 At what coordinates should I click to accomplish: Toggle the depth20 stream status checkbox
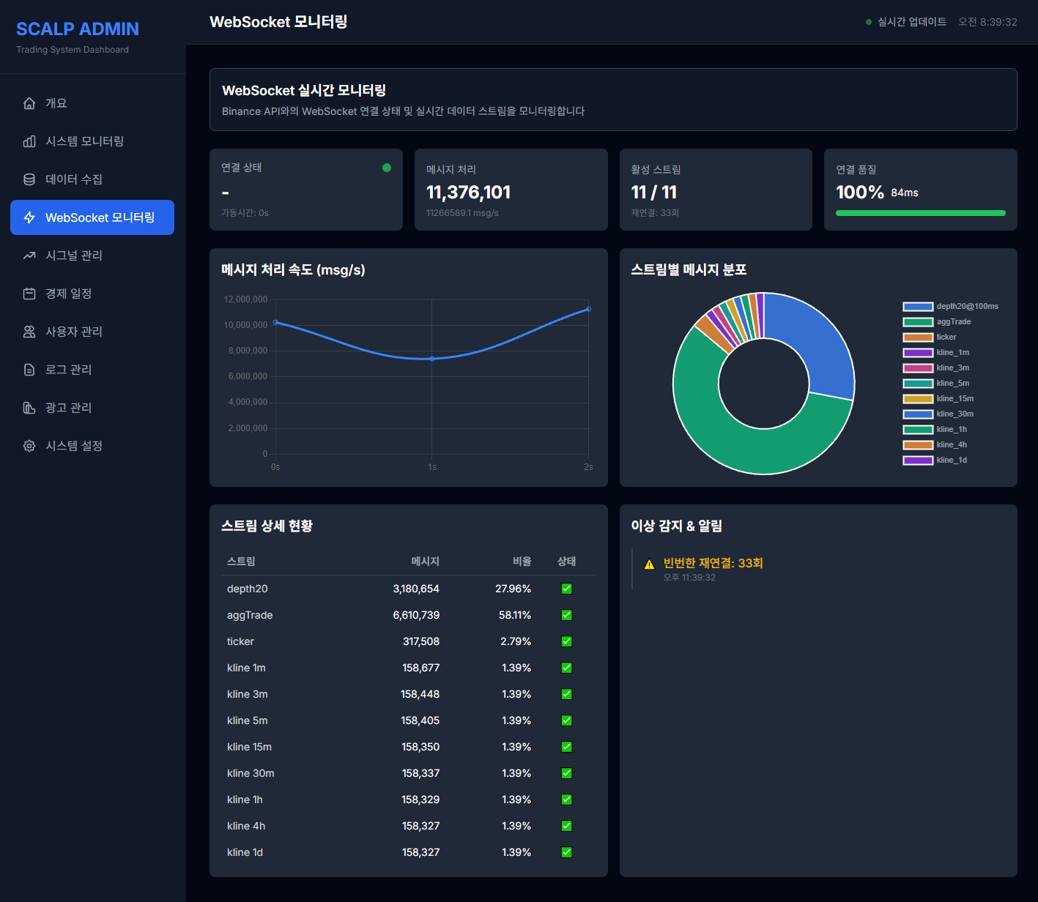[566, 588]
